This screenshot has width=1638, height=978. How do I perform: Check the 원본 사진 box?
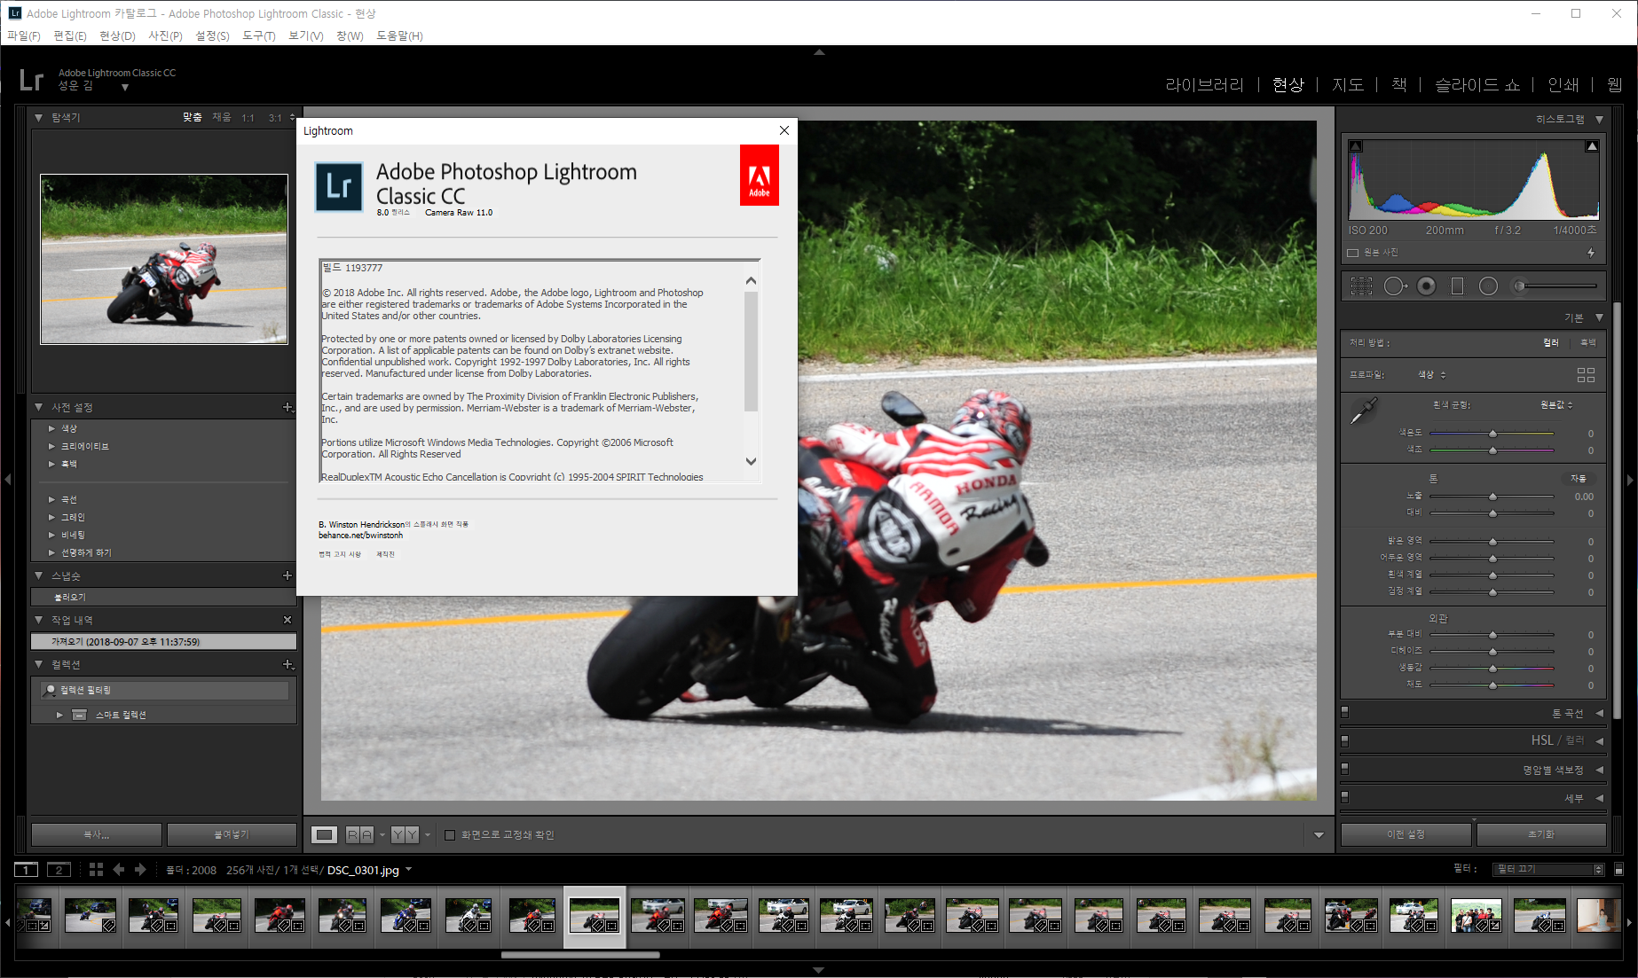click(x=1353, y=253)
